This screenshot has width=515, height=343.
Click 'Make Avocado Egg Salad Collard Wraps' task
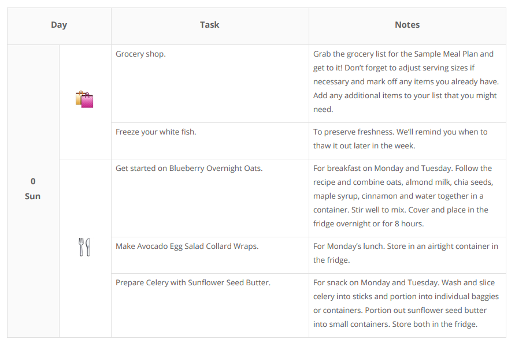(x=187, y=246)
